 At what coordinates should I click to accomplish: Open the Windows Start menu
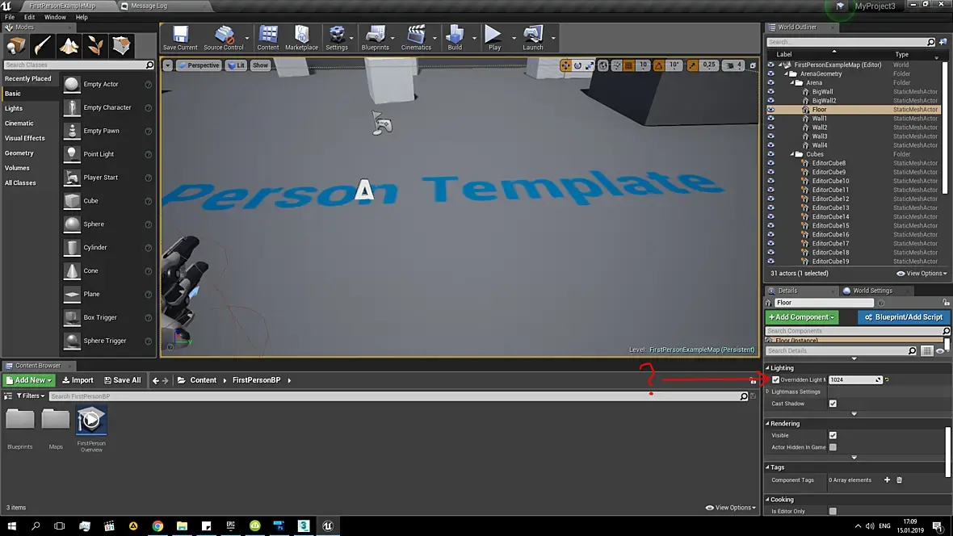point(11,526)
